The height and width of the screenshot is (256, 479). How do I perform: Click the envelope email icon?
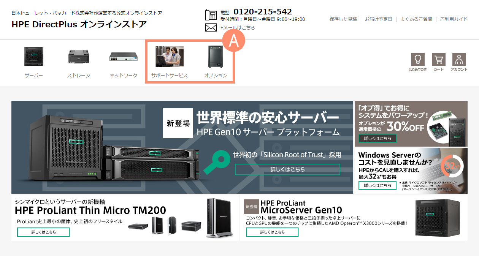[x=211, y=27]
